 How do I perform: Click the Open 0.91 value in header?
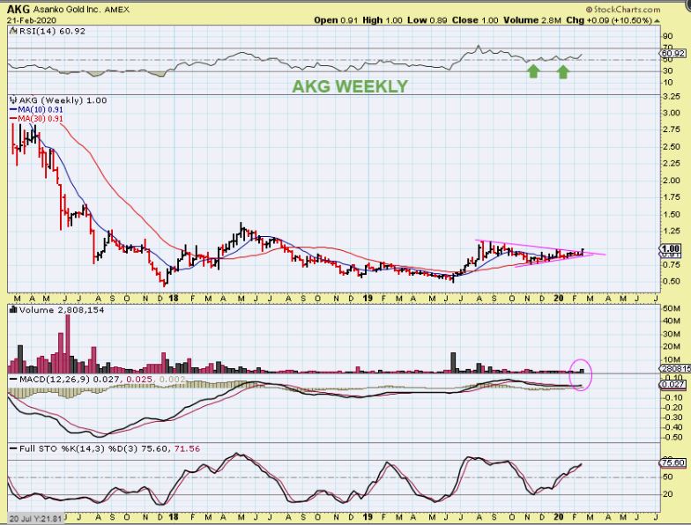coord(337,20)
